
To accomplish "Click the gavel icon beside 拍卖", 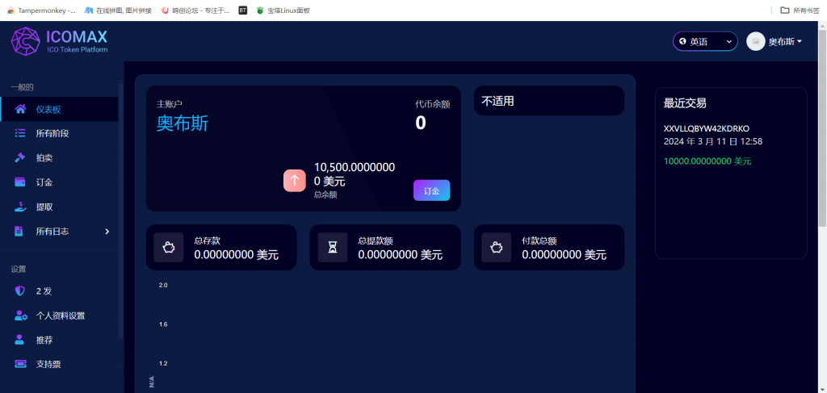I will tap(20, 157).
